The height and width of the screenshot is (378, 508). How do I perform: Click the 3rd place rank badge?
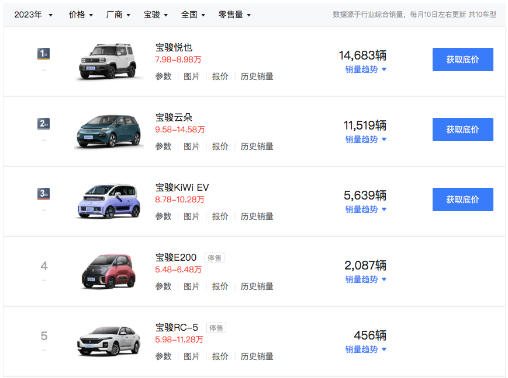(x=43, y=194)
